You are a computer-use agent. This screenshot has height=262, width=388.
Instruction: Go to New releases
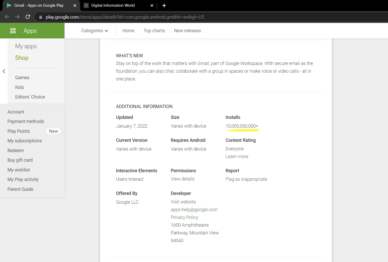pyautogui.click(x=188, y=31)
